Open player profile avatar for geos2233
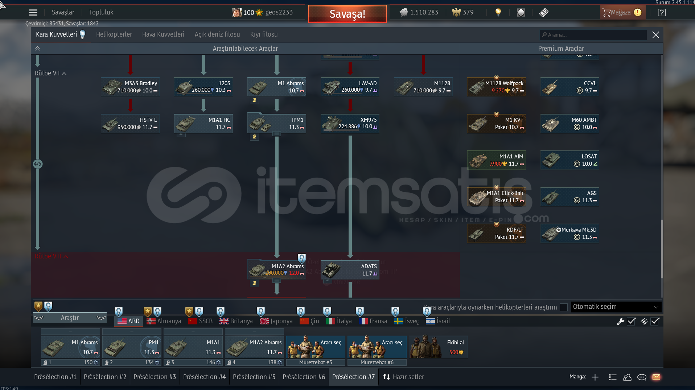The image size is (695, 390). coord(237,12)
